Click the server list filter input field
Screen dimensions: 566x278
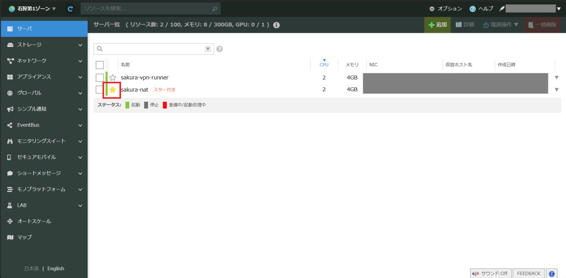point(149,49)
